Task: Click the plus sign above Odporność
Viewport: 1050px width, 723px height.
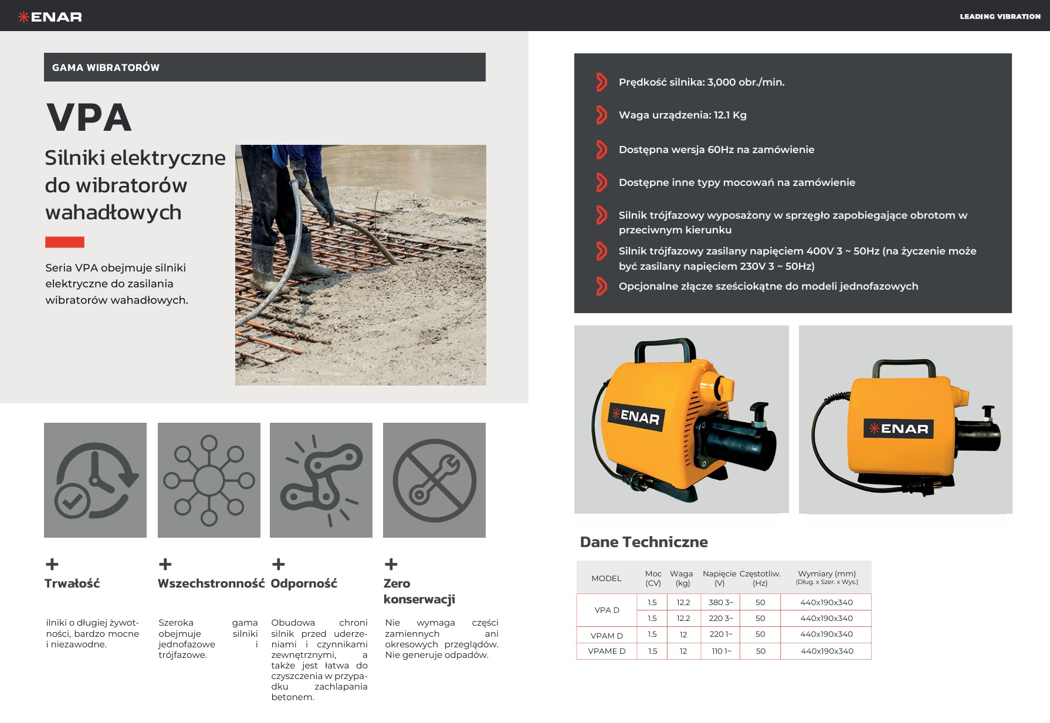Action: point(279,564)
